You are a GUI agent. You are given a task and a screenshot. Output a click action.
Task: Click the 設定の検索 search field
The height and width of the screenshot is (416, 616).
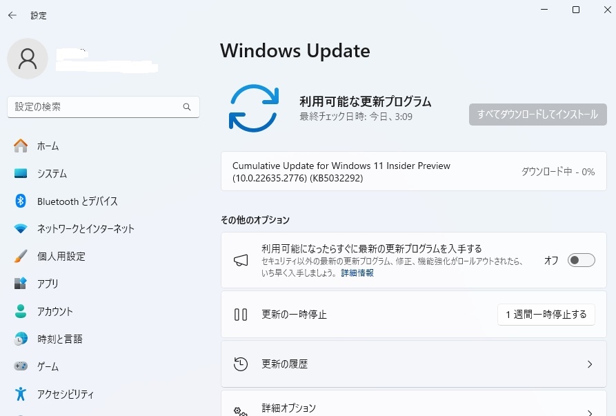point(97,108)
